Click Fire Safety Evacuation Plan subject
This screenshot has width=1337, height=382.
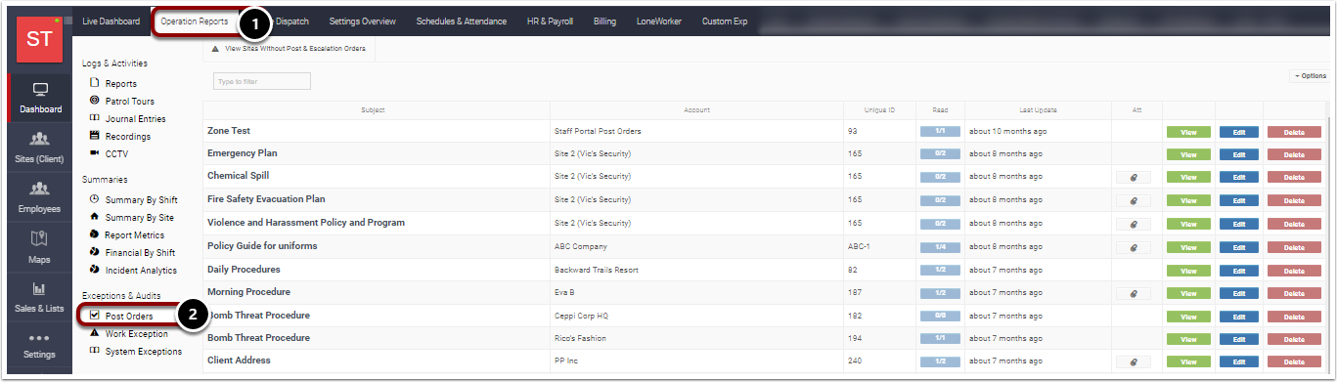[266, 199]
